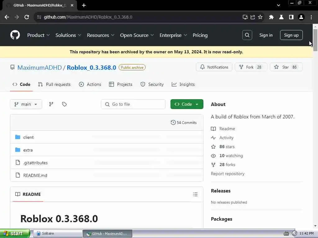Open the Releases heading link
This screenshot has height=238, width=318.
pyautogui.click(x=221, y=191)
